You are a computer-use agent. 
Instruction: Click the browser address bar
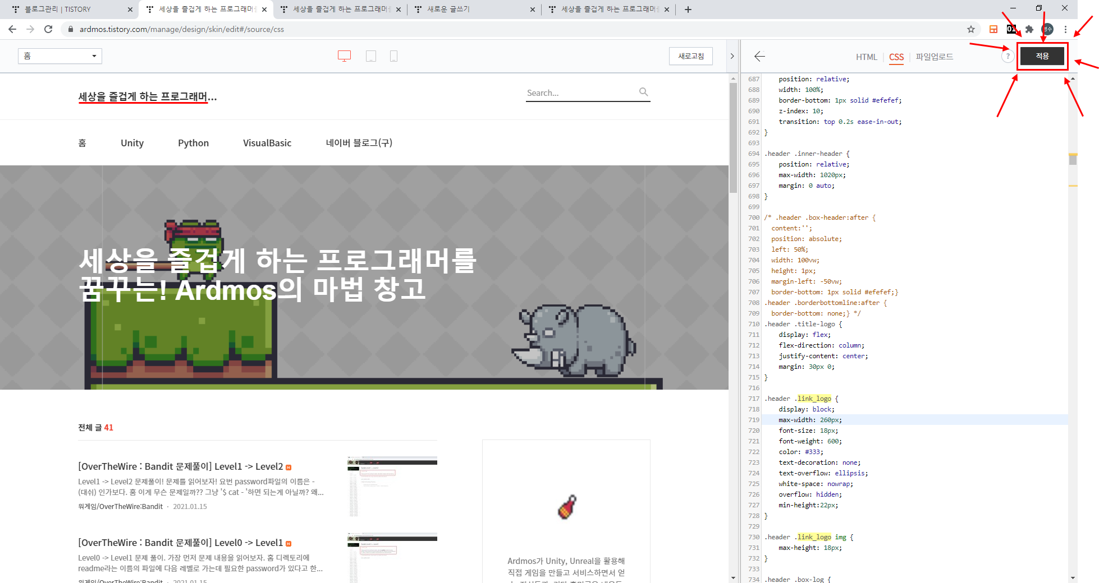[516, 29]
